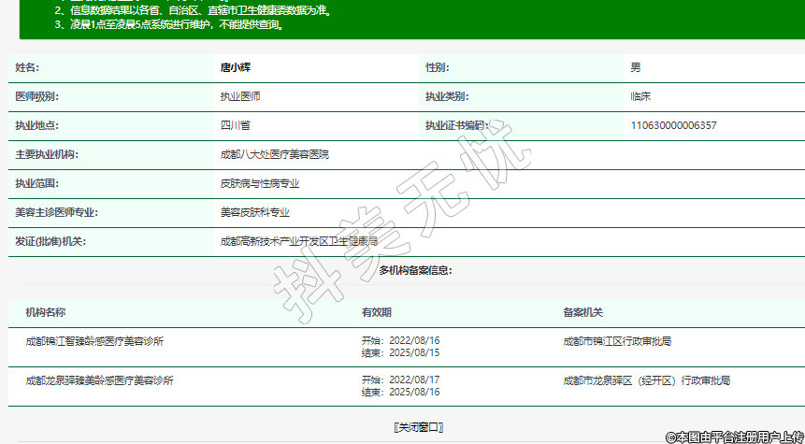The image size is (805, 444).
Task: Click the 备案机关 column header
Action: point(582,312)
